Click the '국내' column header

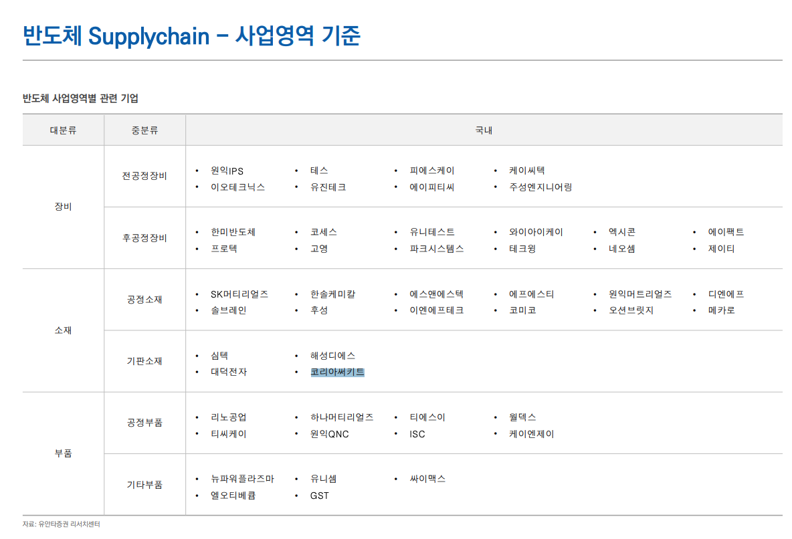click(484, 130)
